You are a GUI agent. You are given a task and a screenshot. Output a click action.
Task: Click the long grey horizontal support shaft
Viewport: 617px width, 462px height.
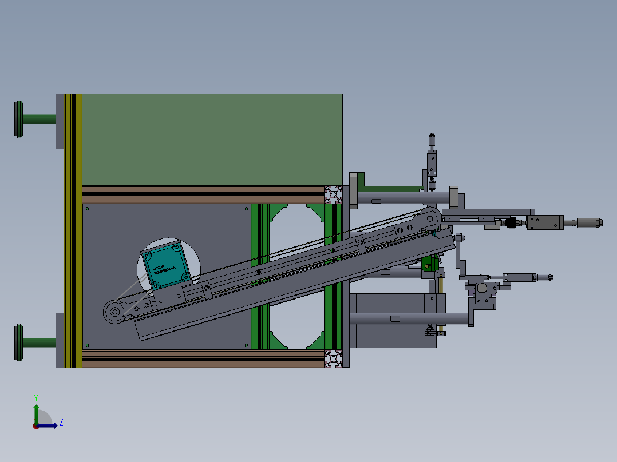click(x=409, y=318)
